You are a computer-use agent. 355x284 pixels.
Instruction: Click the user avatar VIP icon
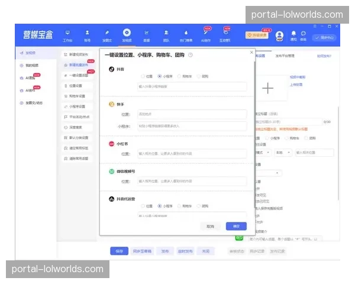coord(279,35)
